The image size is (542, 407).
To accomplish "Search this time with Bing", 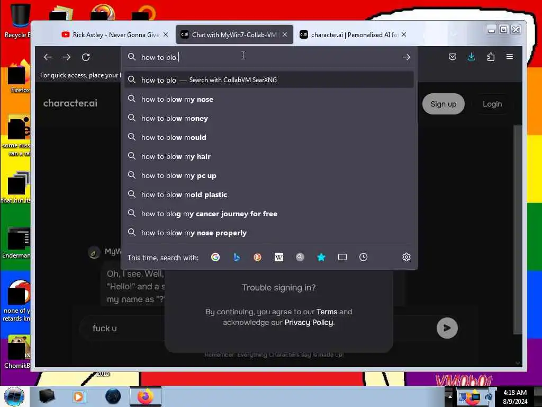I will [x=237, y=257].
